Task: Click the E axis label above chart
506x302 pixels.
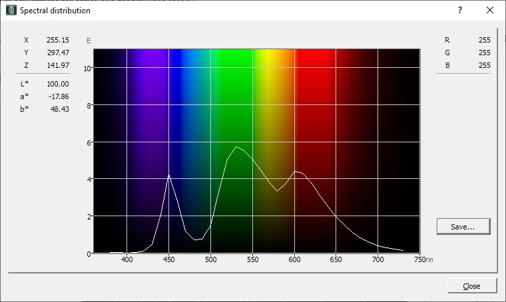Action: coord(89,41)
